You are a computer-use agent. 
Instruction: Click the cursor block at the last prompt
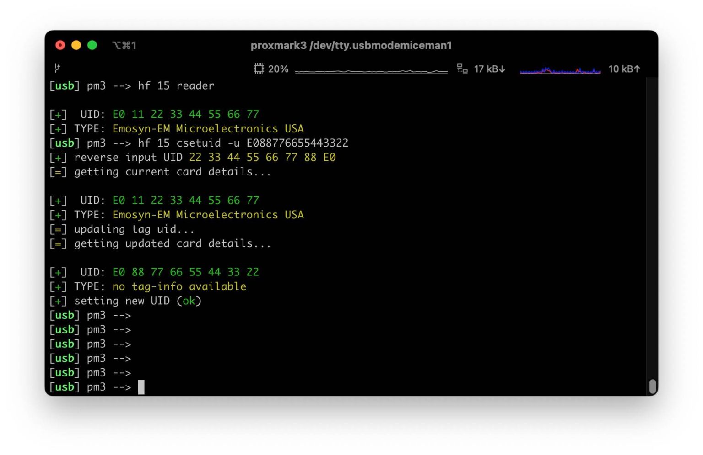point(141,387)
